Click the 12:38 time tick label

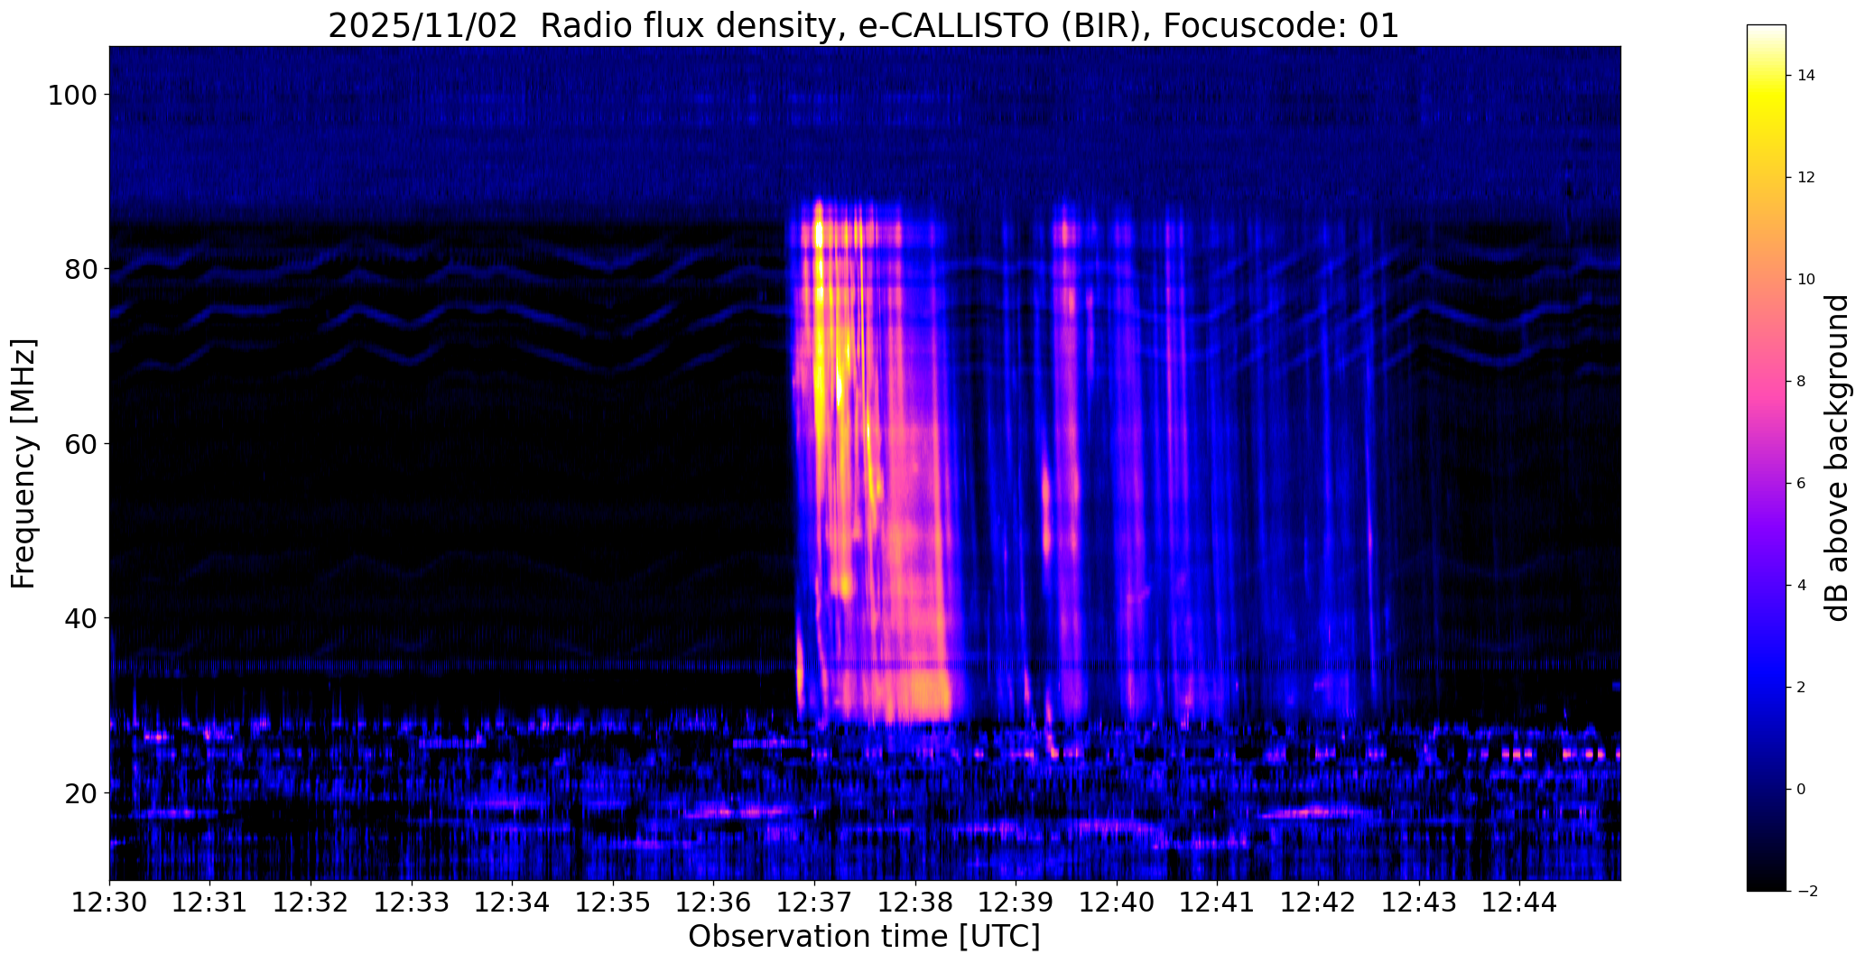click(x=915, y=903)
